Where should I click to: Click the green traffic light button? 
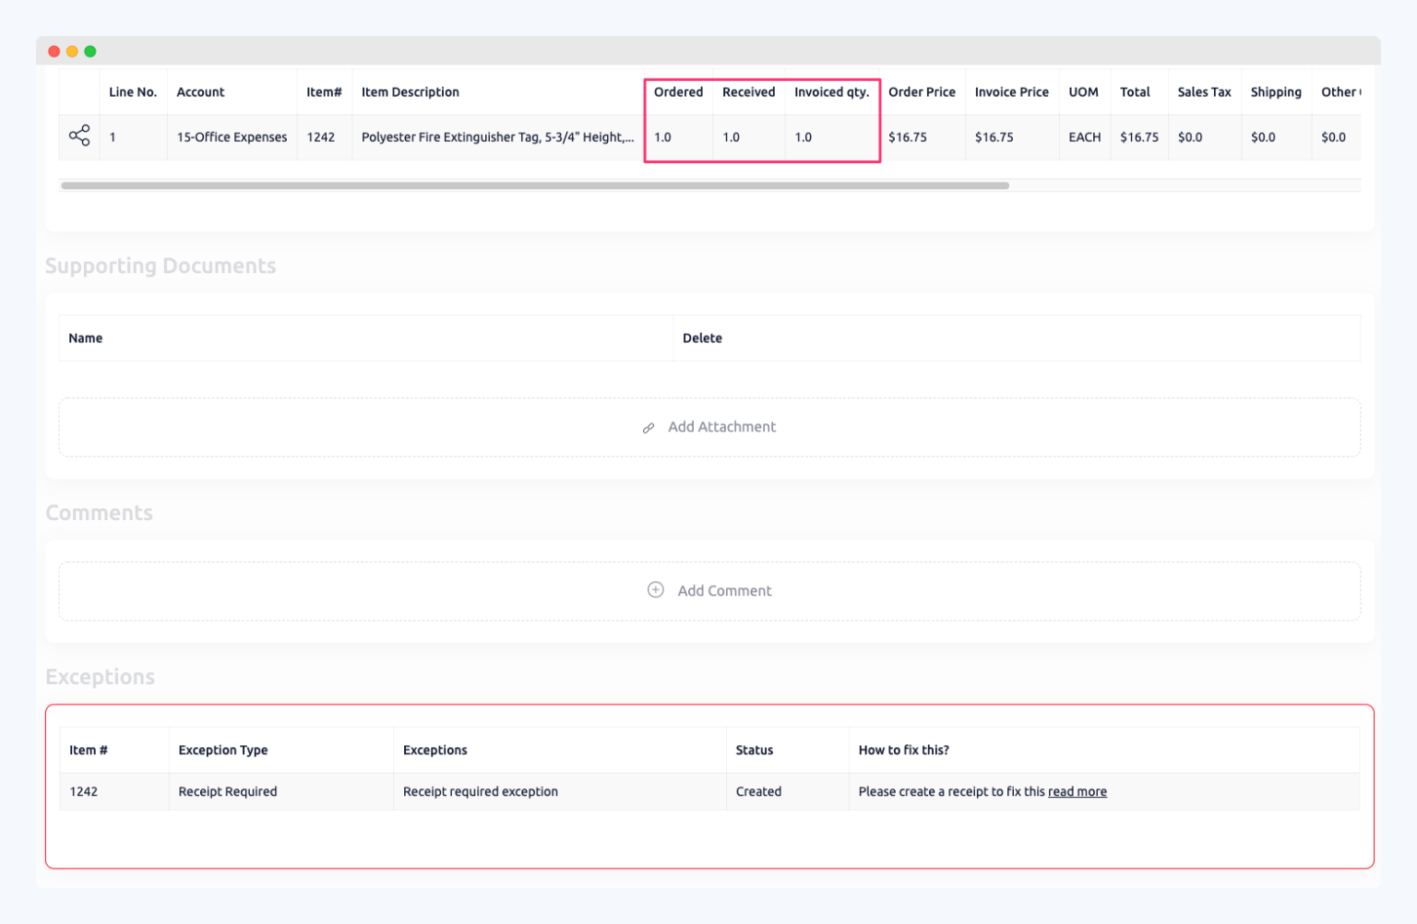point(89,52)
